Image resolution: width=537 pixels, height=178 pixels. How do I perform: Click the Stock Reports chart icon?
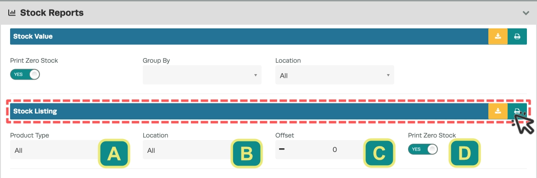pos(12,13)
